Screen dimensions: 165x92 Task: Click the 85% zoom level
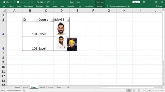point(162,90)
